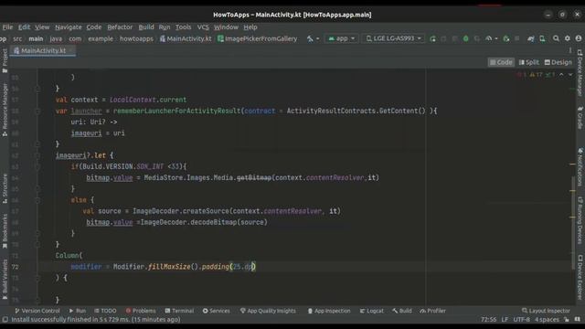Click the Profile app gauge icon
585x329 pixels.
488,38
